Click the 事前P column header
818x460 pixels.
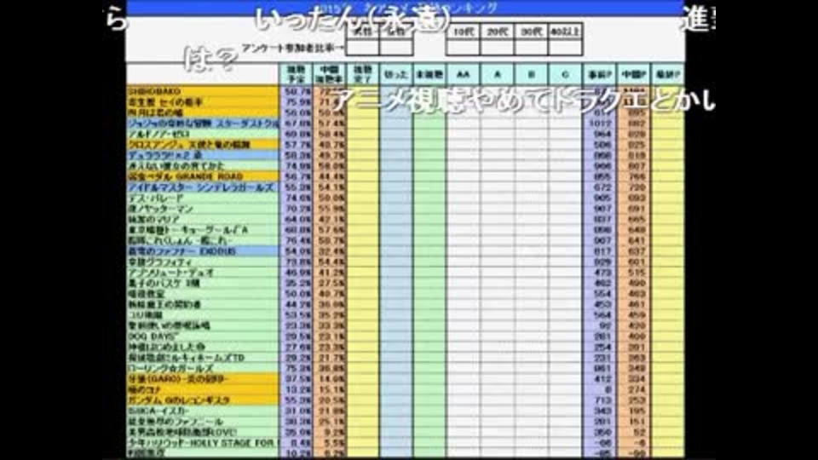coord(599,75)
